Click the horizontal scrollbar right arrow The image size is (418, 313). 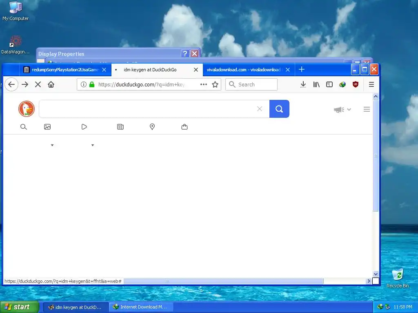pyautogui.click(x=369, y=281)
